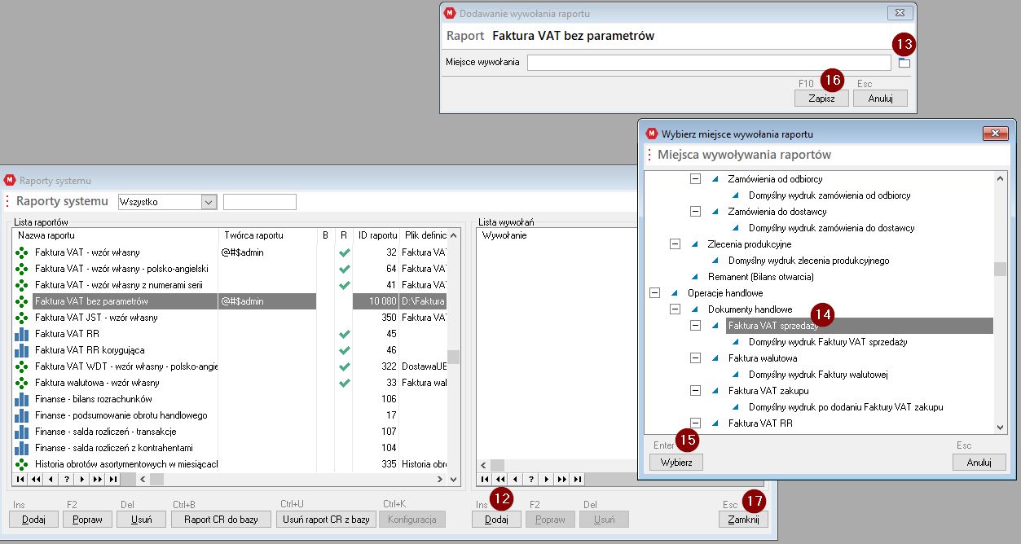
Task: Jump to last record in report list
Action: (111, 479)
